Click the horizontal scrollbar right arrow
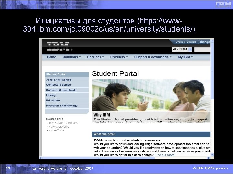This screenshot has width=233, height=174. click(x=209, y=158)
